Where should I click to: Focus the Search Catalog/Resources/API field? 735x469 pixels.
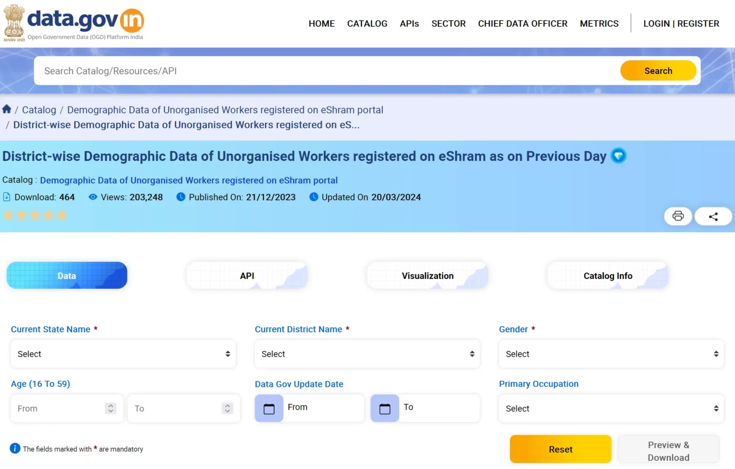pos(327,71)
